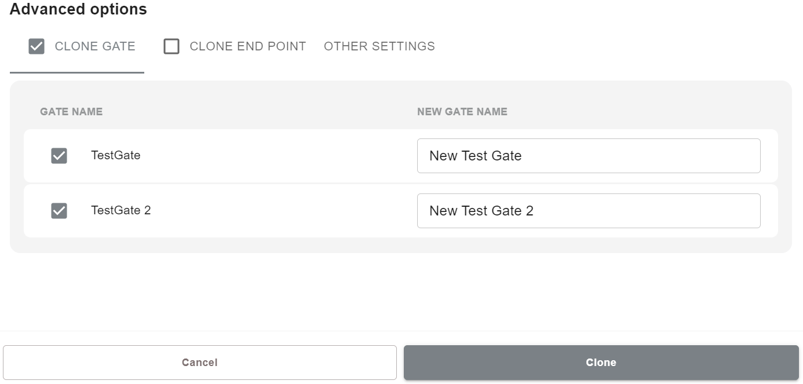Edit the New Test Gate 2 field

(x=588, y=211)
